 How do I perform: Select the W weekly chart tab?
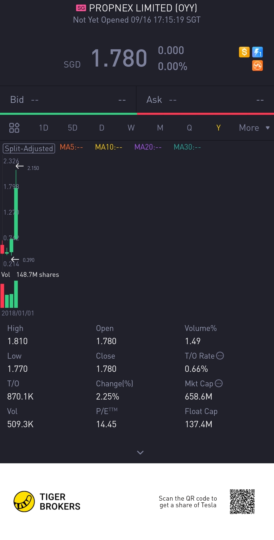click(x=131, y=128)
